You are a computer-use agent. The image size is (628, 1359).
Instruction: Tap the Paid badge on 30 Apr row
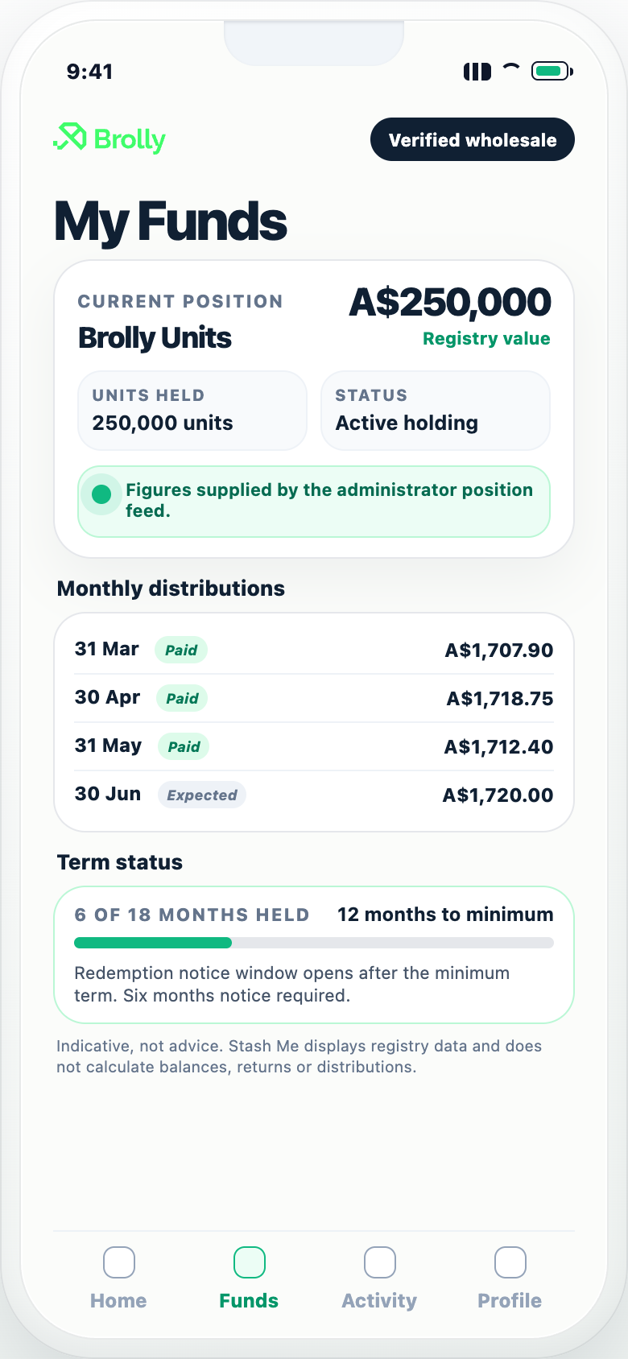point(182,698)
